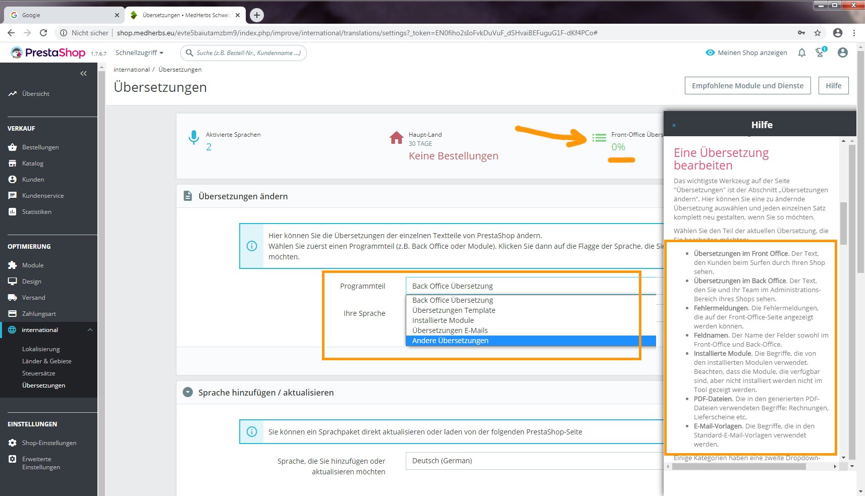865x496 pixels.
Task: Open the Schnellzugriff dropdown
Action: click(140, 52)
